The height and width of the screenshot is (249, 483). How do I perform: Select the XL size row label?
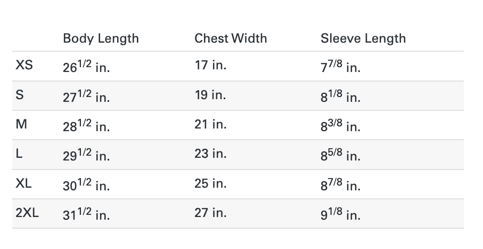pos(24,183)
